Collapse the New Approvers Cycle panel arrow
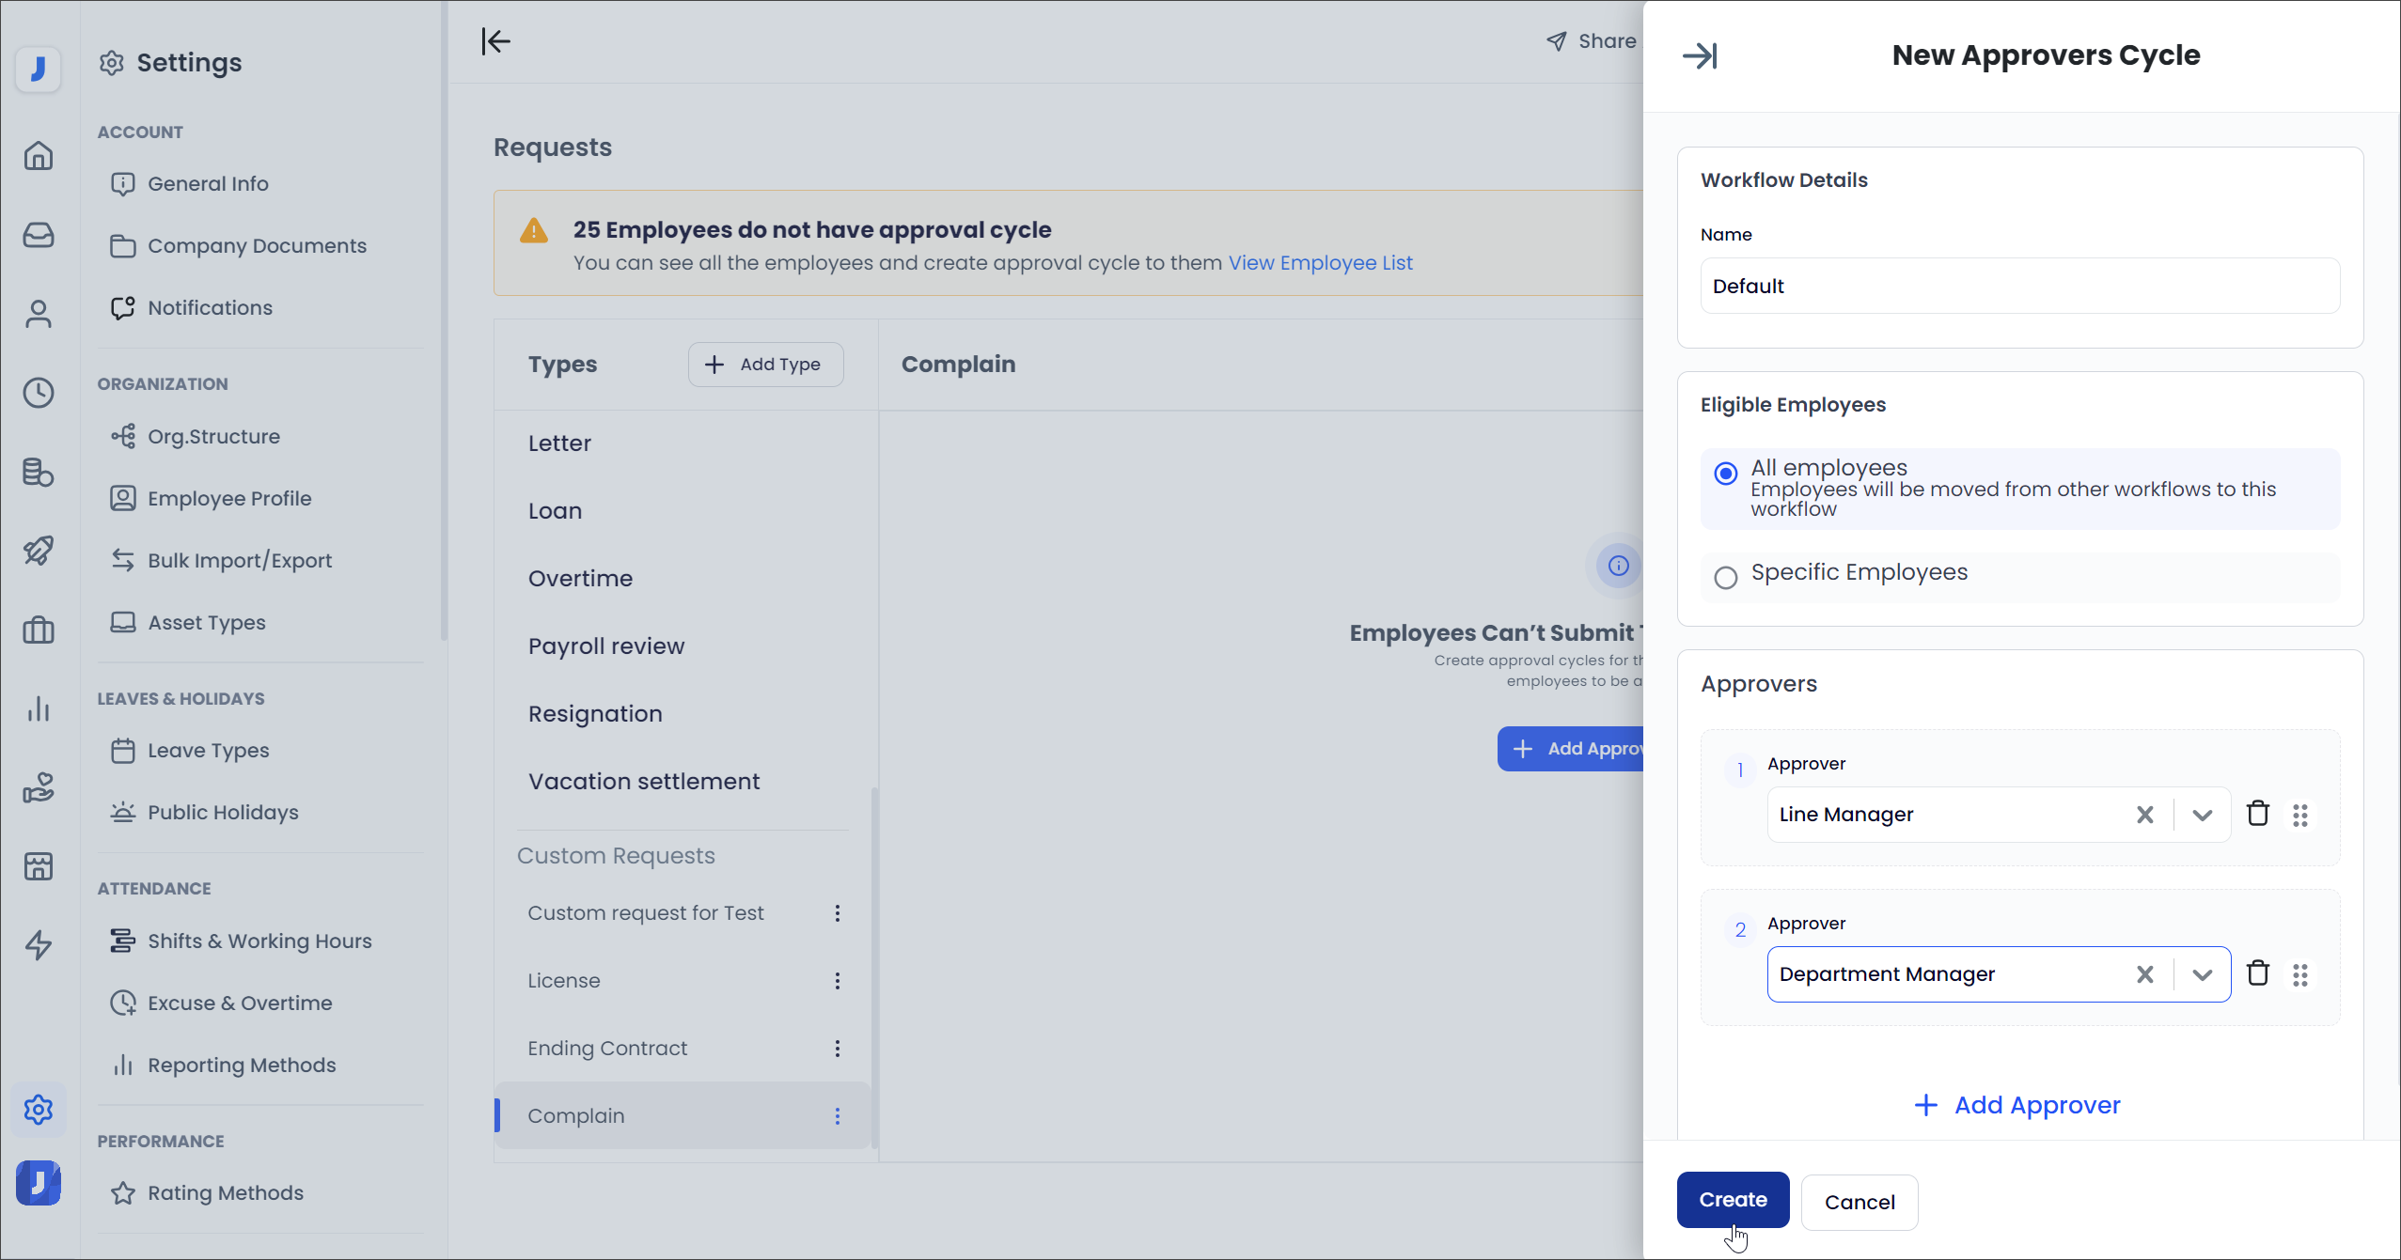 [1700, 56]
